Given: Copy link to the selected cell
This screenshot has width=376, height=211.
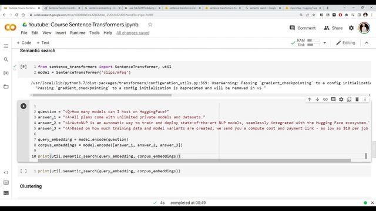Looking at the screenshot, I should pyautogui.click(x=325, y=99).
